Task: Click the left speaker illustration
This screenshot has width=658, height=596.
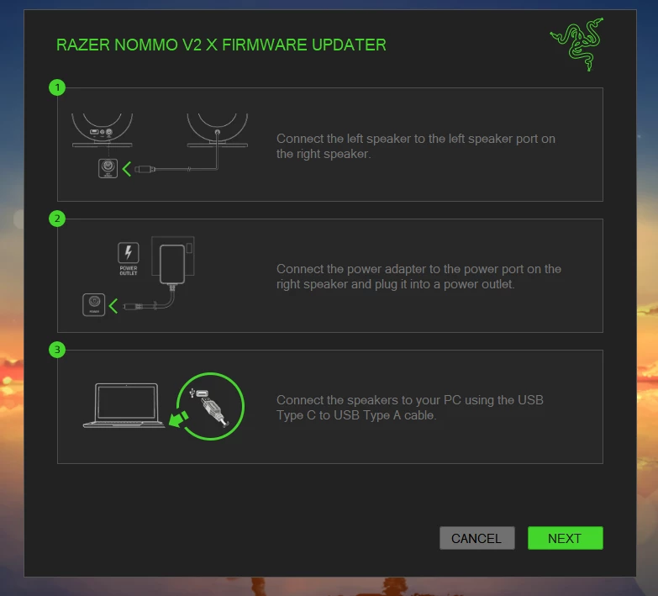Action: pos(218,130)
